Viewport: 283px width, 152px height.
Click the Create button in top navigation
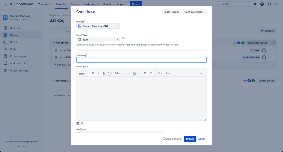[x=136, y=4]
